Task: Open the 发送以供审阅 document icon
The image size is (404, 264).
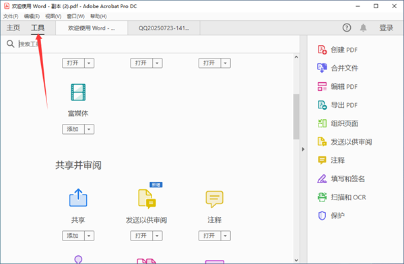Action: (x=147, y=199)
